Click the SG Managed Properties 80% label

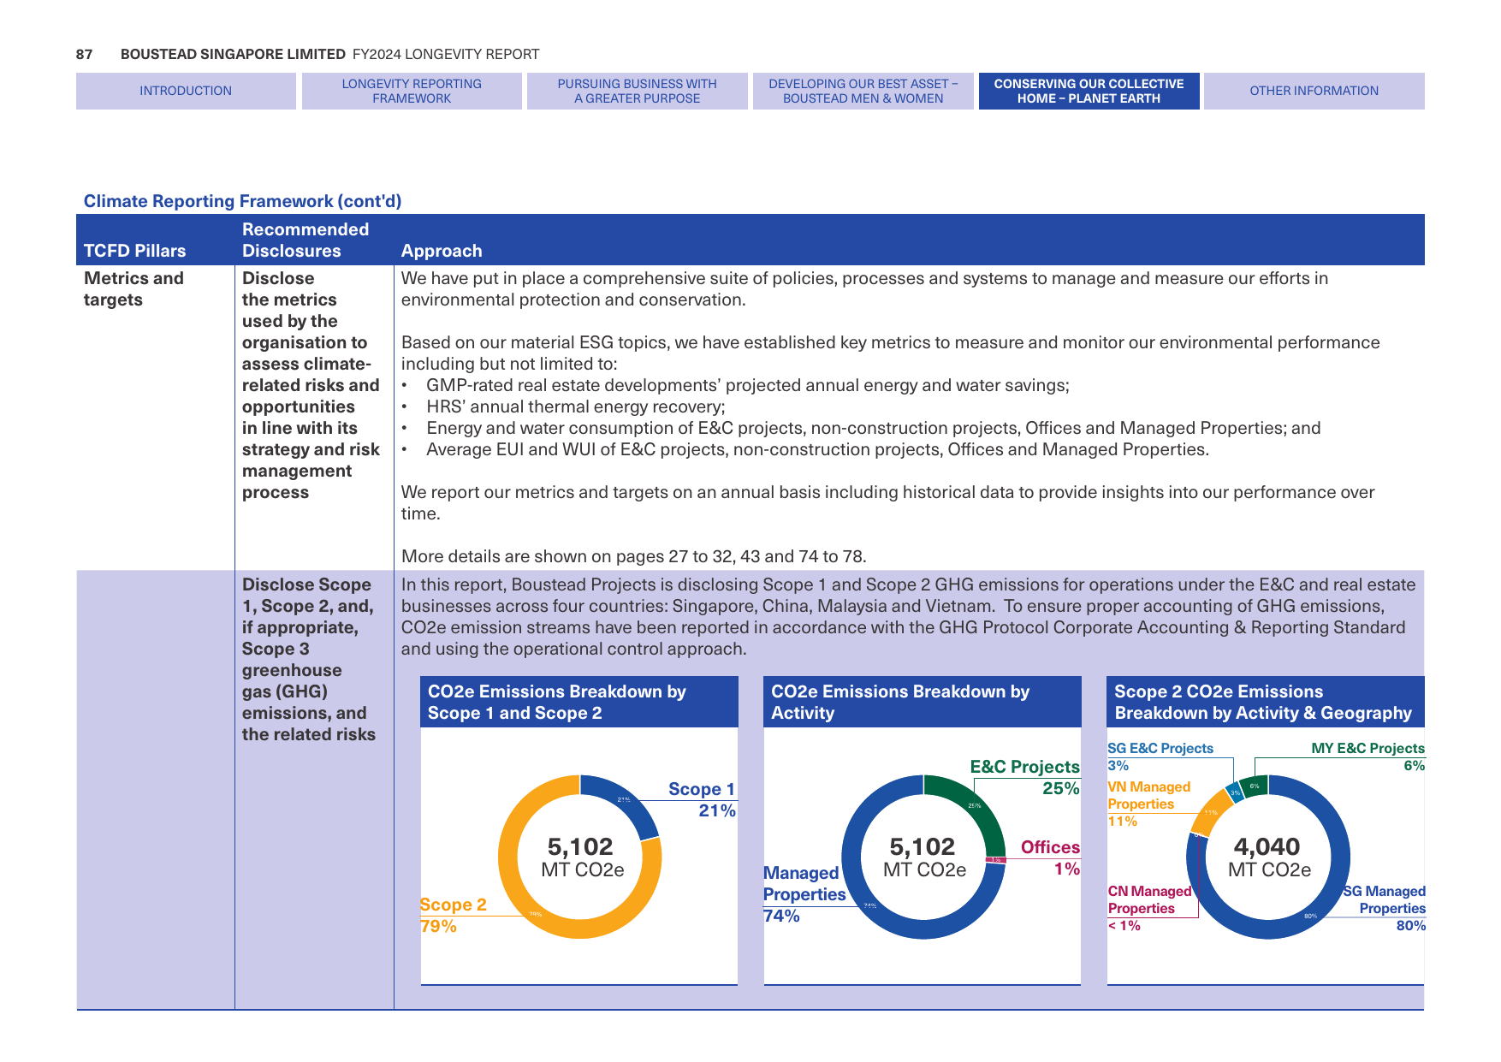coord(1385,908)
